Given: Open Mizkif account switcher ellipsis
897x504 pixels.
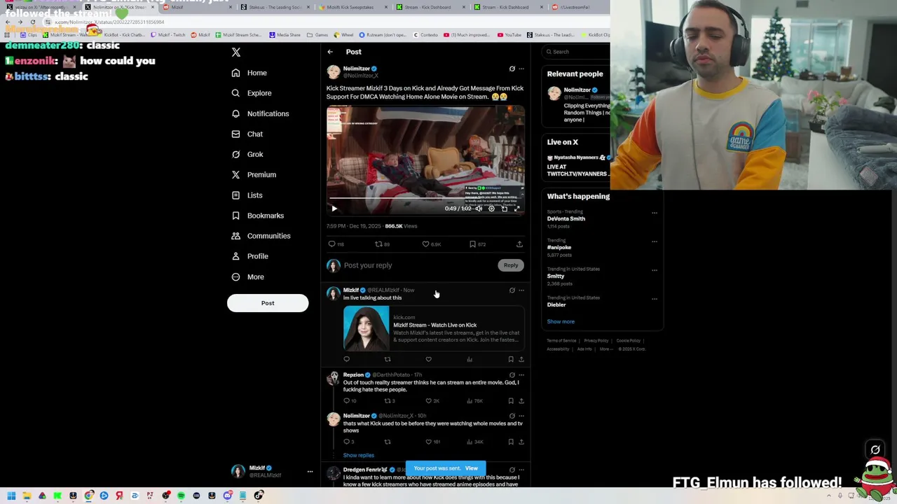Looking at the screenshot, I should tap(310, 471).
